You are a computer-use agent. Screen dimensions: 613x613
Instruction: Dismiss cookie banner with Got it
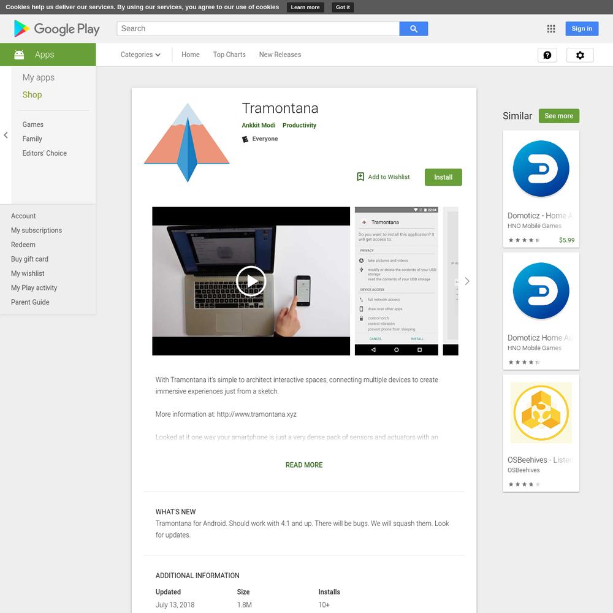(343, 7)
